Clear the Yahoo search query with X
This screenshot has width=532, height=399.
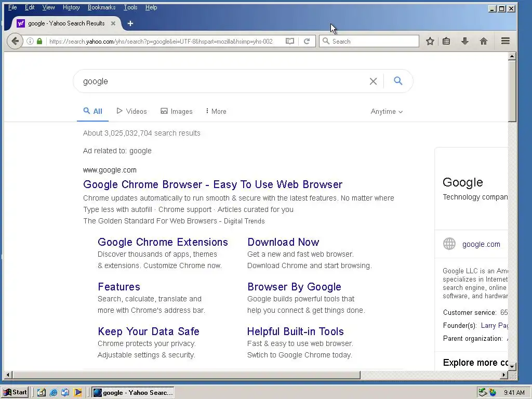373,82
